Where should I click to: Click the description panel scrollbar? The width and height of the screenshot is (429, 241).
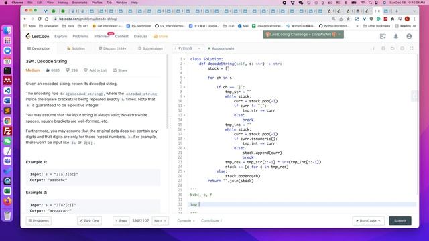pyautogui.click(x=168, y=92)
